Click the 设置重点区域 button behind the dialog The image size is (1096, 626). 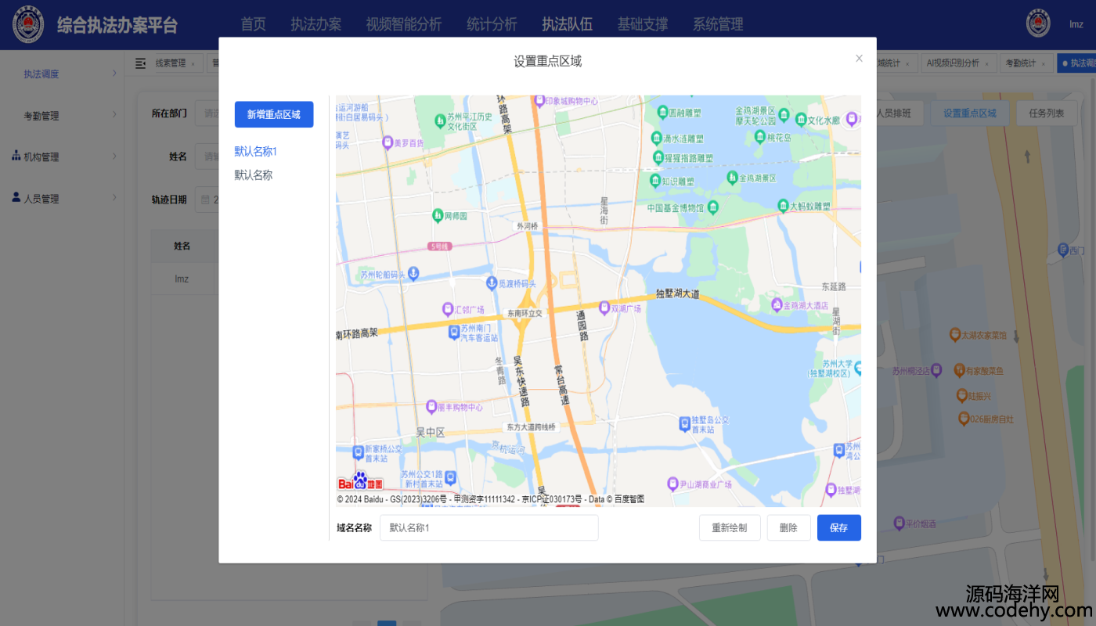[970, 113]
